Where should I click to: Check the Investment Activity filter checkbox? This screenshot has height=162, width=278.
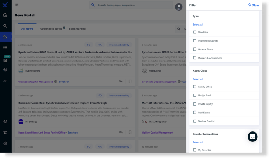click(194, 41)
